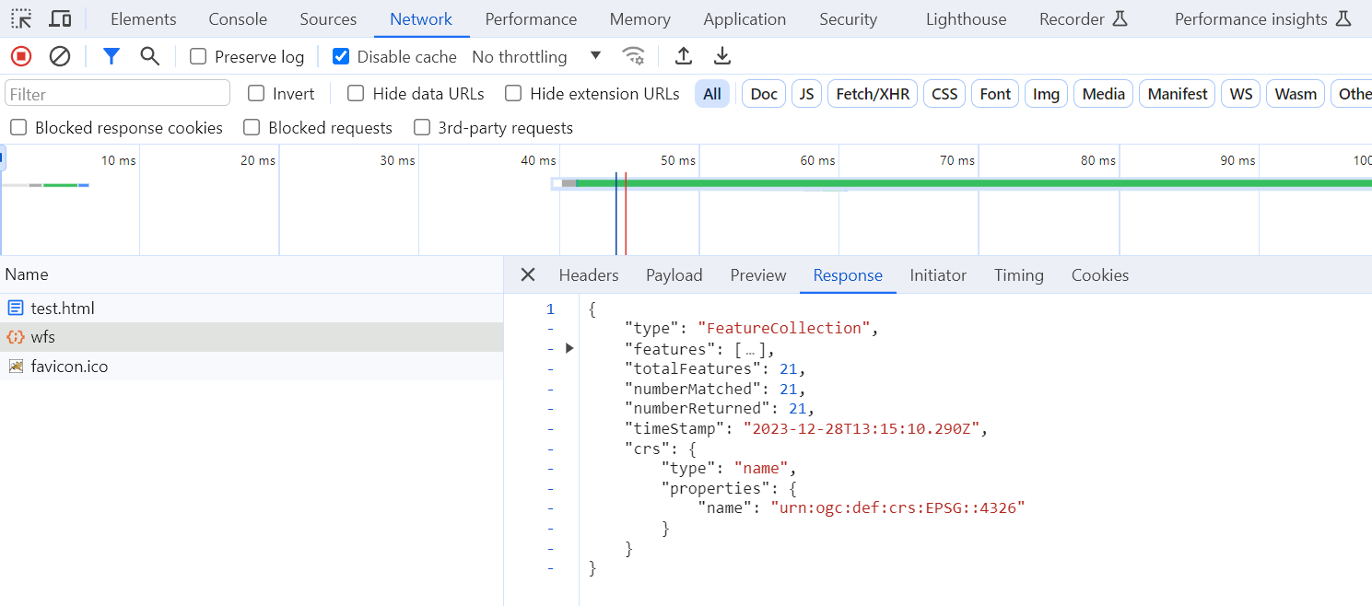Screen dimensions: 1372x606
Task: Click the Recorder flask icon
Action: (1120, 18)
